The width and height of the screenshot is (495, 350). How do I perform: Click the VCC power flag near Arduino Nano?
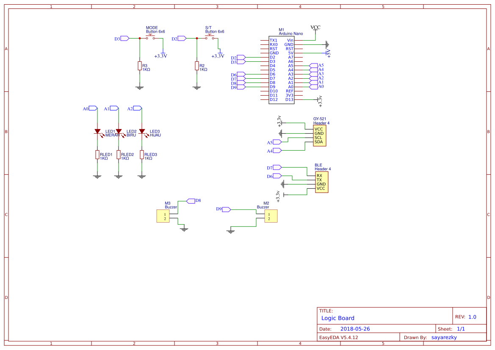coord(315,28)
